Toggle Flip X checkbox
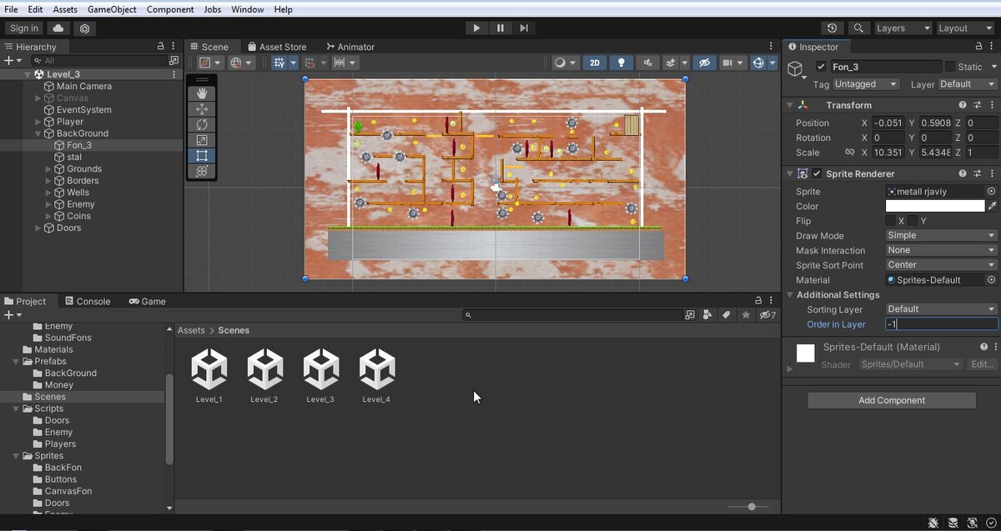Viewport: 1001px width, 531px height. 892,221
